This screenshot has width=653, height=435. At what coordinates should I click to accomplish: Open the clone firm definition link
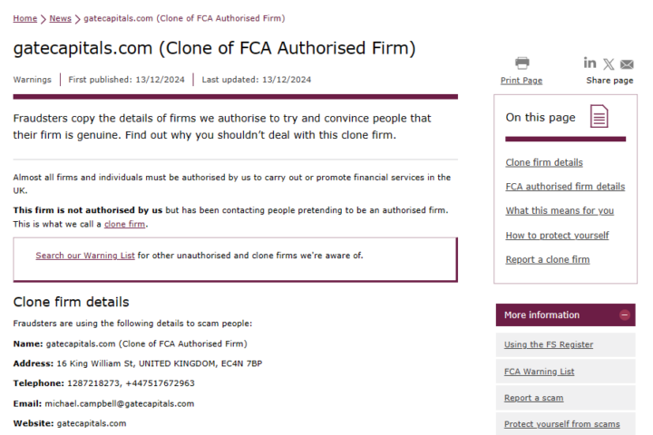coord(124,224)
